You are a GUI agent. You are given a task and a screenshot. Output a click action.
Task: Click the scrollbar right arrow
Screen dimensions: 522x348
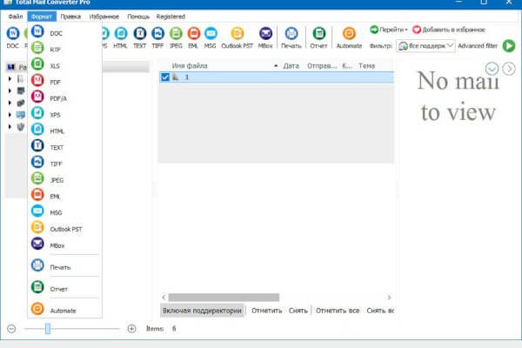(x=389, y=297)
